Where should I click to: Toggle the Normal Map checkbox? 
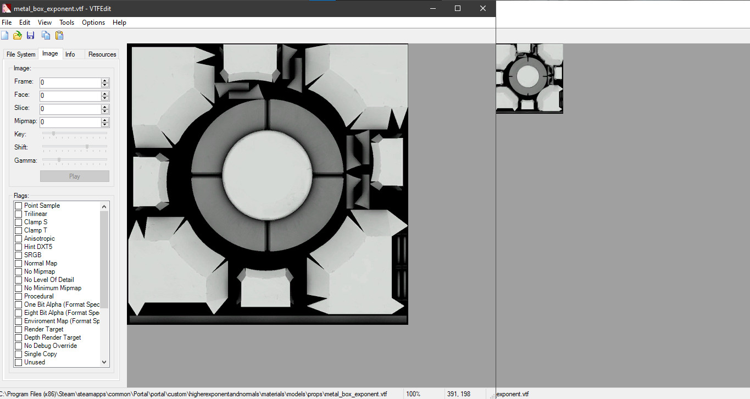19,263
